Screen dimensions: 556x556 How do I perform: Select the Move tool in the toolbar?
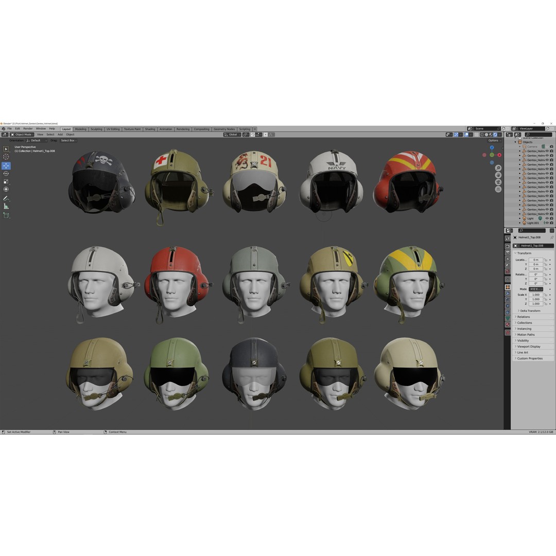tap(6, 165)
